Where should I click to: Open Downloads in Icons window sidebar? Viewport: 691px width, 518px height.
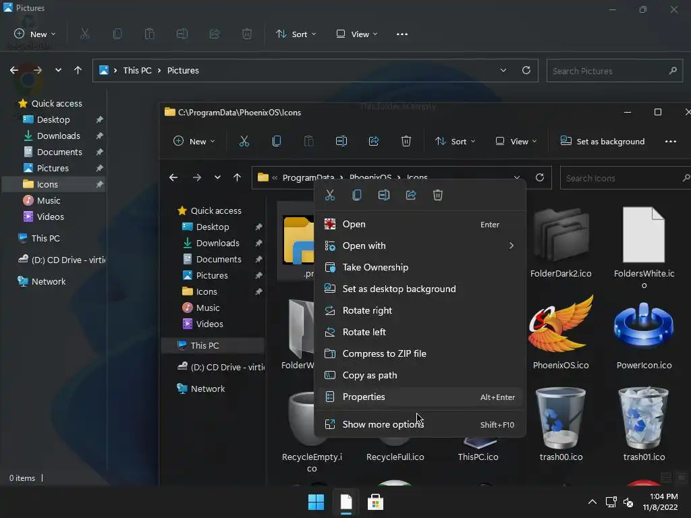[218, 243]
